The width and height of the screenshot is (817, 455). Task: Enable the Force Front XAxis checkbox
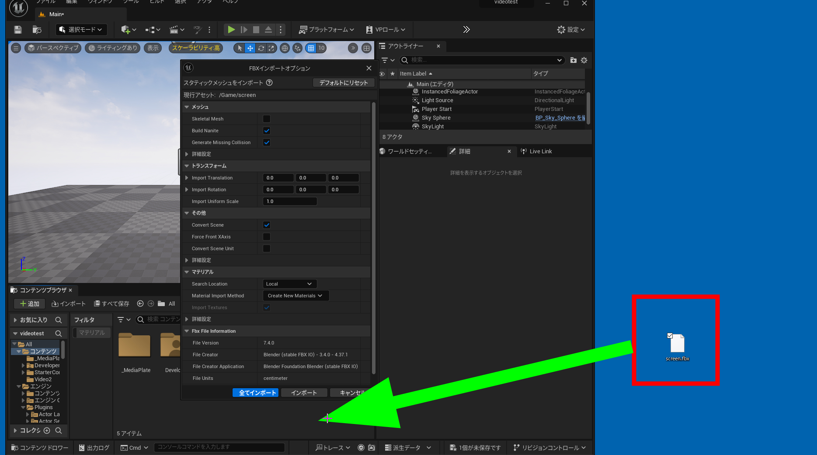(x=267, y=237)
